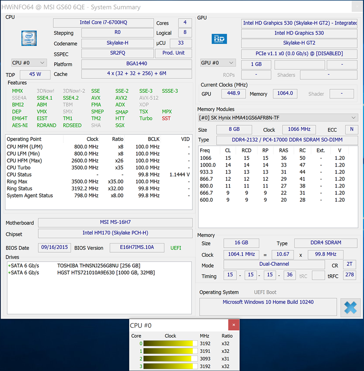This screenshot has height=371, width=364.
Task: Click the Intel Core i7 processor logo
Action: pyautogui.click(x=29, y=38)
